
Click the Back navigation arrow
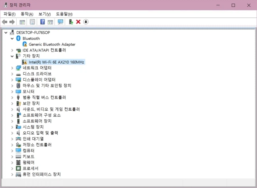(x=5, y=22)
